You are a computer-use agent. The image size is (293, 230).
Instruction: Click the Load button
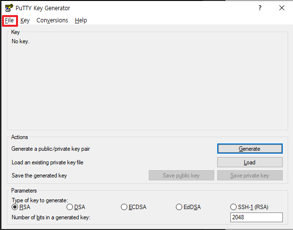coord(250,162)
